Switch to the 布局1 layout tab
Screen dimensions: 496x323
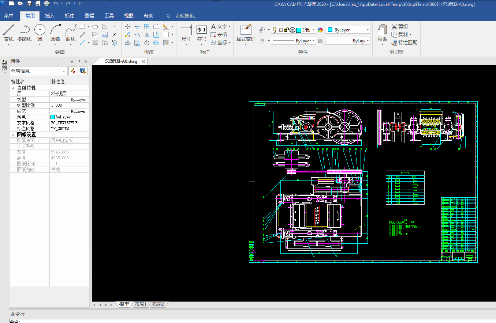click(x=140, y=304)
